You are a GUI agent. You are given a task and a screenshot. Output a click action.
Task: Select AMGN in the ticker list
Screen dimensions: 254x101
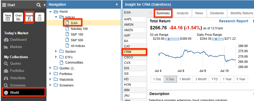(x=134, y=25)
